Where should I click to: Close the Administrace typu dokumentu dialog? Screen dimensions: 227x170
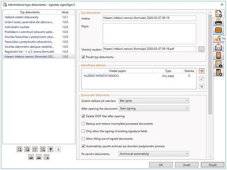tap(222, 4)
